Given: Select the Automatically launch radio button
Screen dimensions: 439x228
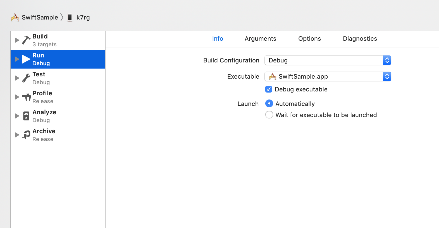Looking at the screenshot, I should pos(269,104).
